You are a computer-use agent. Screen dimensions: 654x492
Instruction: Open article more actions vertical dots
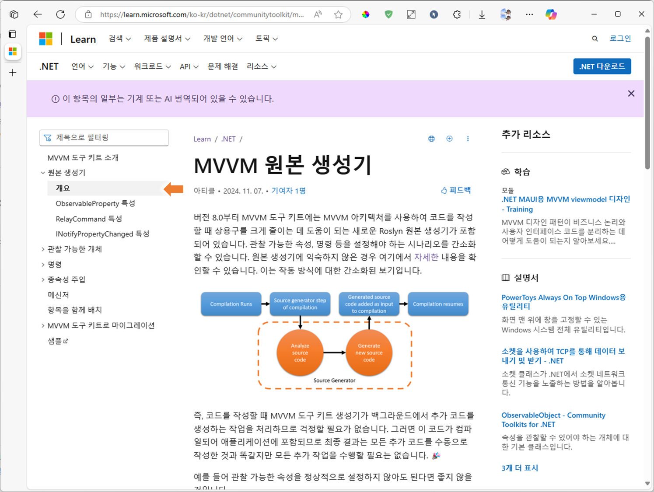(468, 139)
